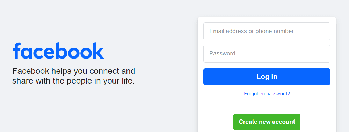Click the letter k ending the facebook logo
The image size is (349, 132).
pyautogui.click(x=99, y=51)
